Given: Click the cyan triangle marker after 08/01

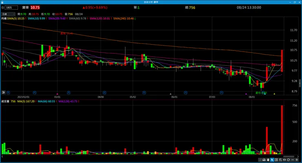Looking at the screenshot, I should pos(265,94).
